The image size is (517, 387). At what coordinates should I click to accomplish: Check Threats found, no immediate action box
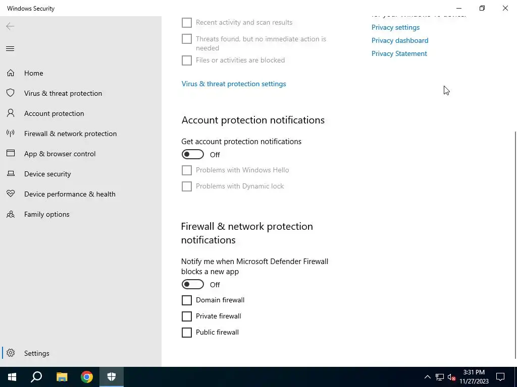click(187, 39)
